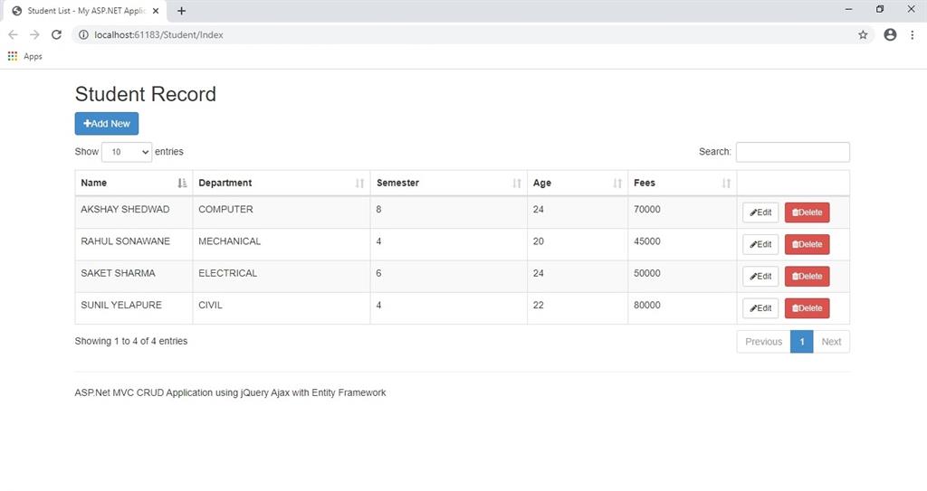Select the Student List browser tab
This screenshot has width=927, height=491.
[x=81, y=11]
